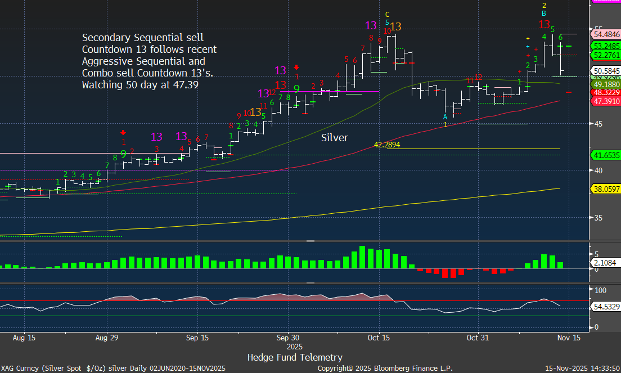Click the cyan A wave label at October low
Viewport: 621px width, 373px height.
445,117
